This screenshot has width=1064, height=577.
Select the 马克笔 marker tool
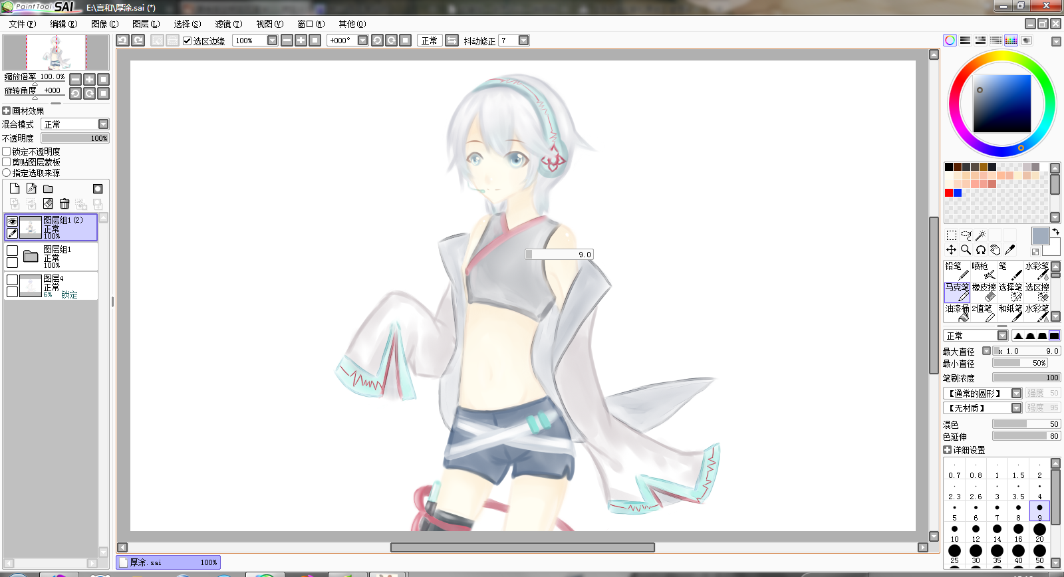957,292
